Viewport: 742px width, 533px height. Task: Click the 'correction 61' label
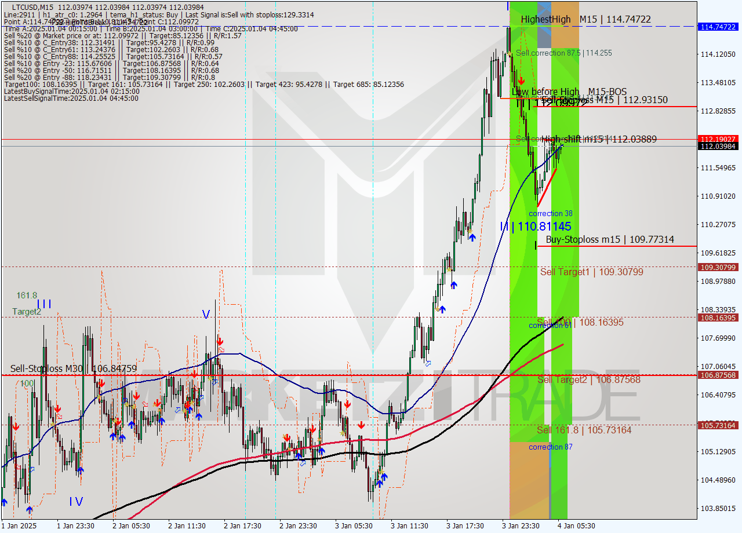point(551,326)
